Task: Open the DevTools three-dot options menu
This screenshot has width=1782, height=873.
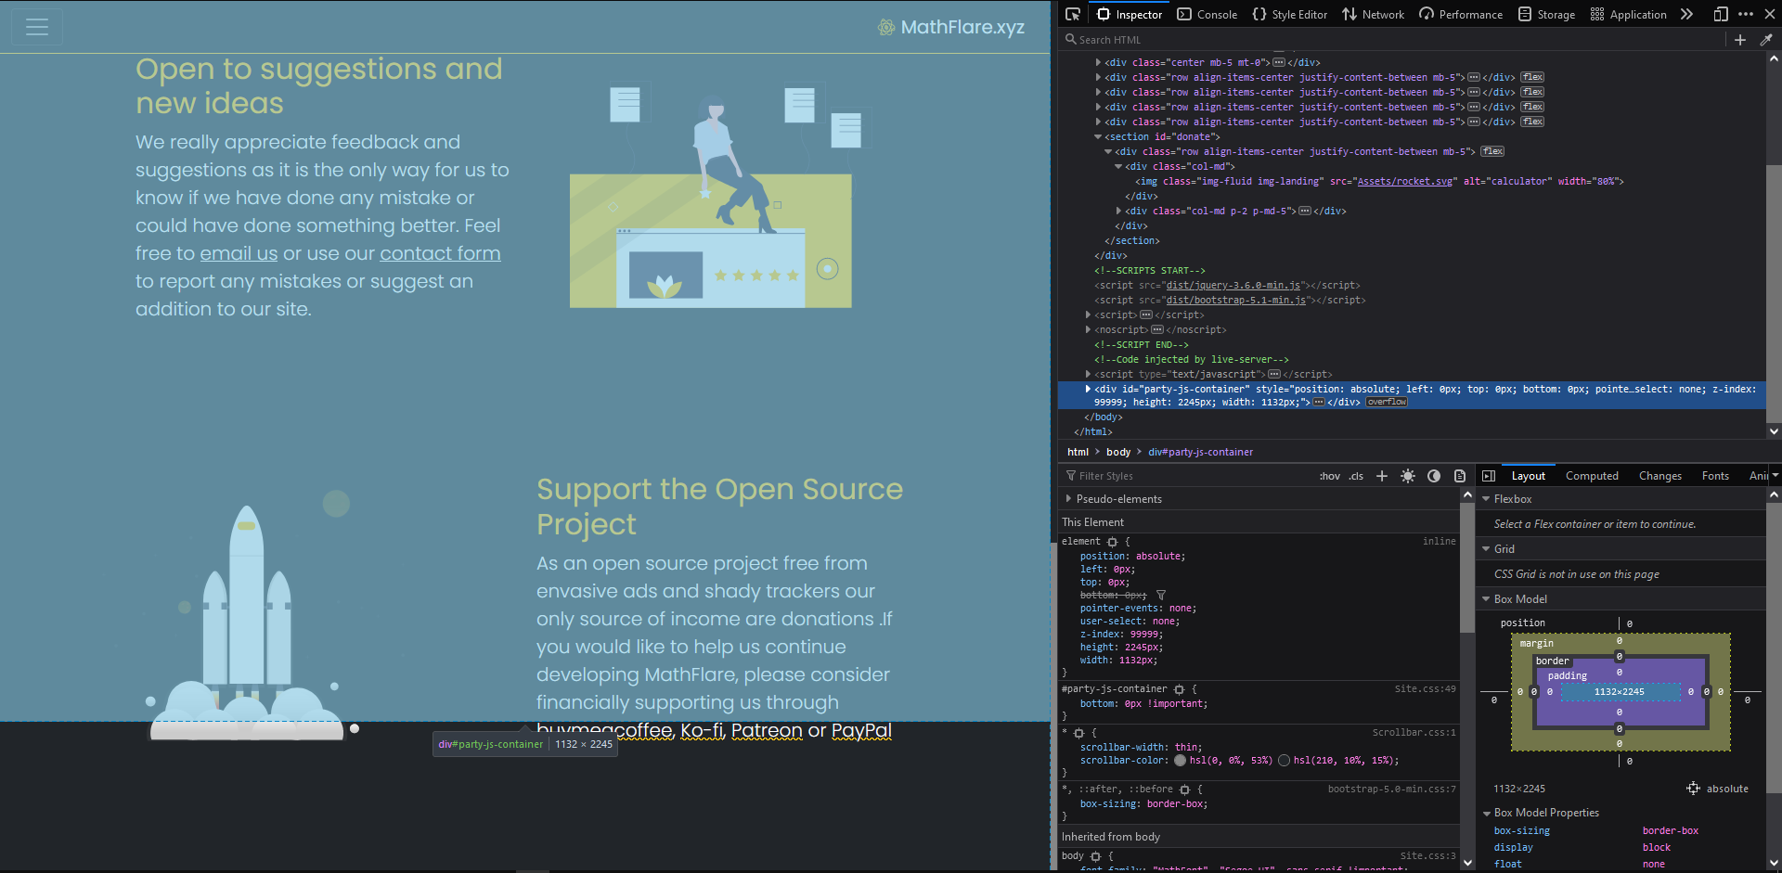Action: coord(1746,14)
